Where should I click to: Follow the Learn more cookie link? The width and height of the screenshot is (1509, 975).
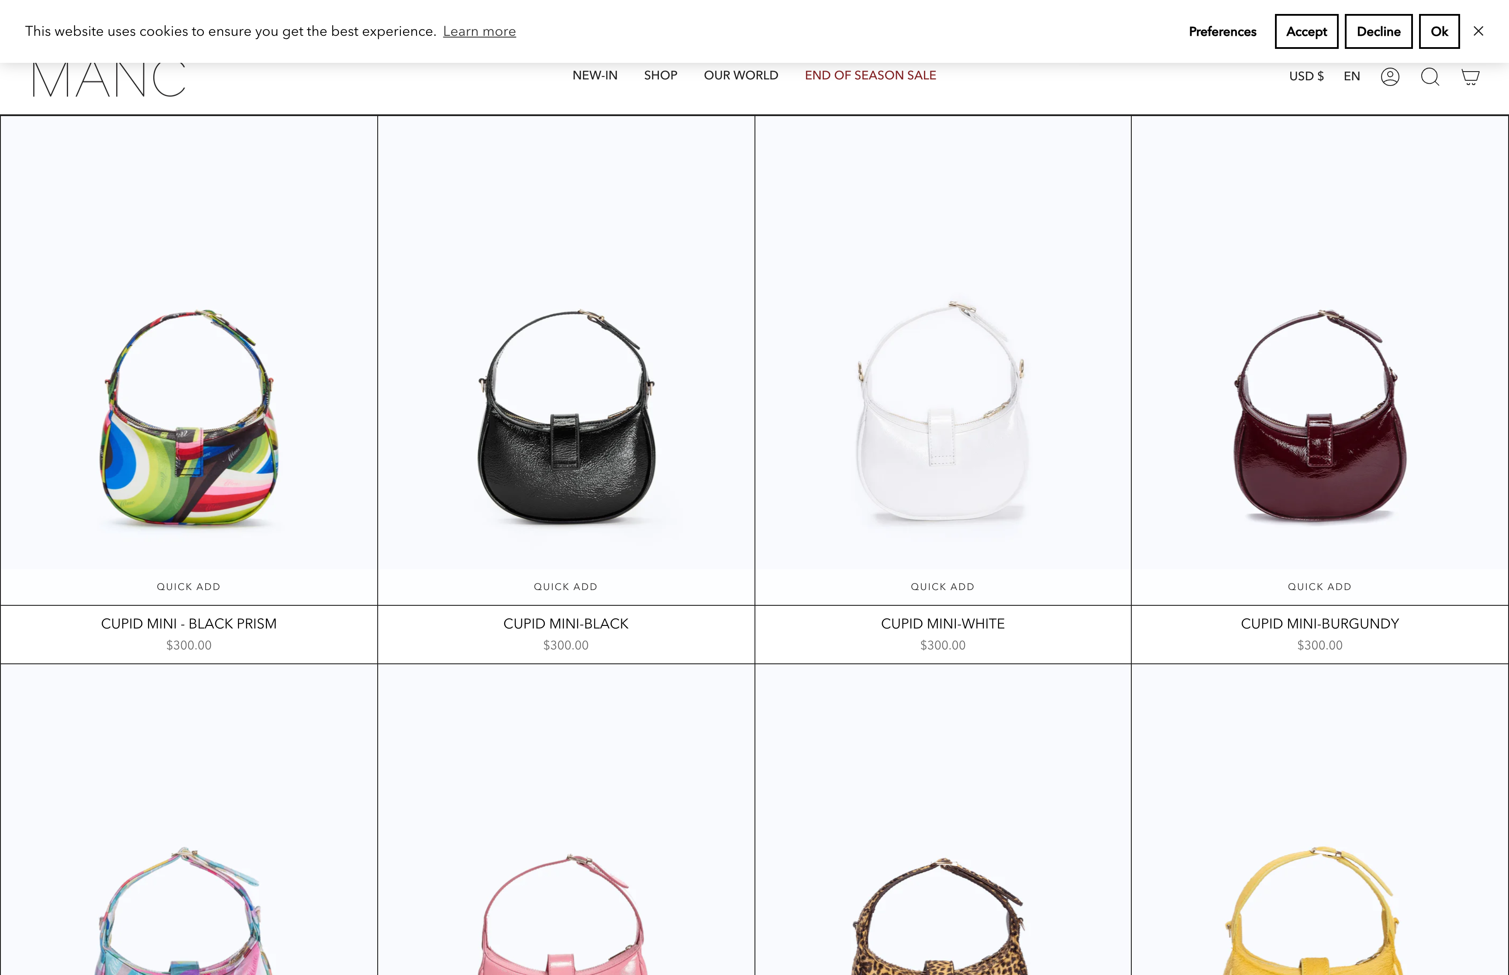(x=479, y=32)
